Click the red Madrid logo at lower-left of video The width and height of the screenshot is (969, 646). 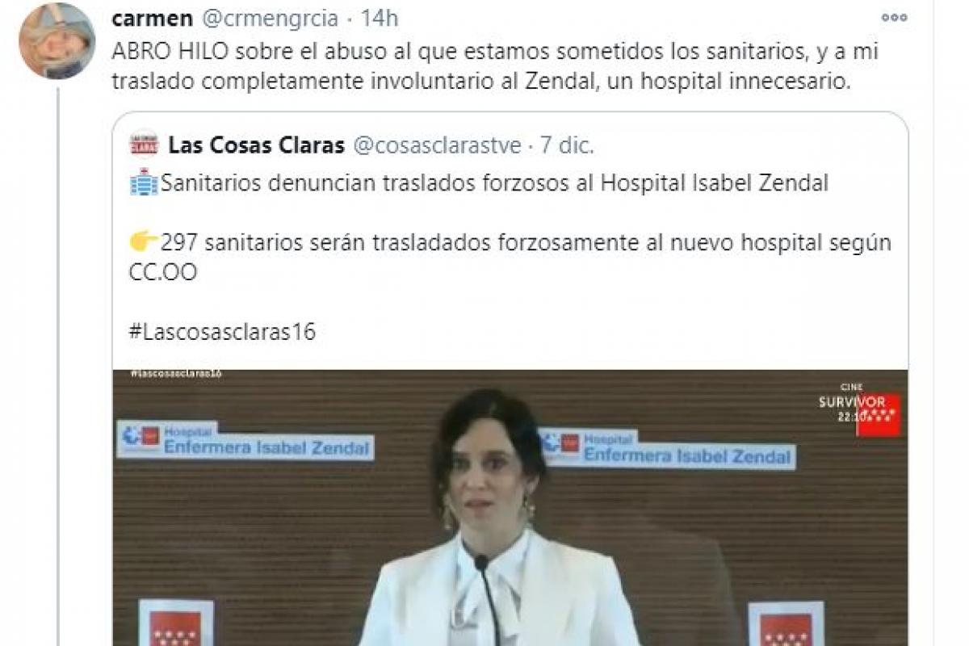point(175,623)
